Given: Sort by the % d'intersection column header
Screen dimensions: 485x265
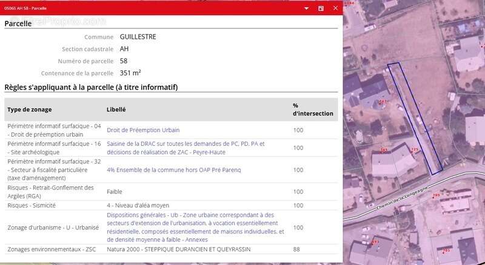Looking at the screenshot, I should coord(313,110).
